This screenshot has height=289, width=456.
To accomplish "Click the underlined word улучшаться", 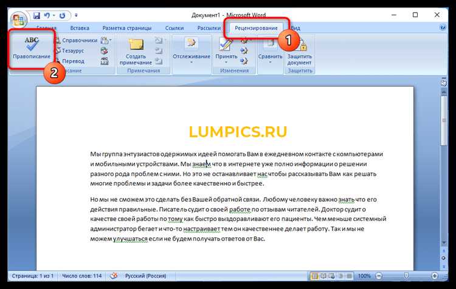I will 130,239.
